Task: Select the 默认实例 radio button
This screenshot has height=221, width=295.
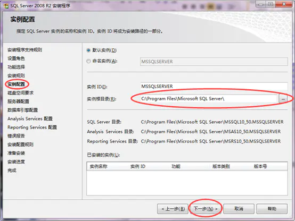Action: click(x=88, y=50)
